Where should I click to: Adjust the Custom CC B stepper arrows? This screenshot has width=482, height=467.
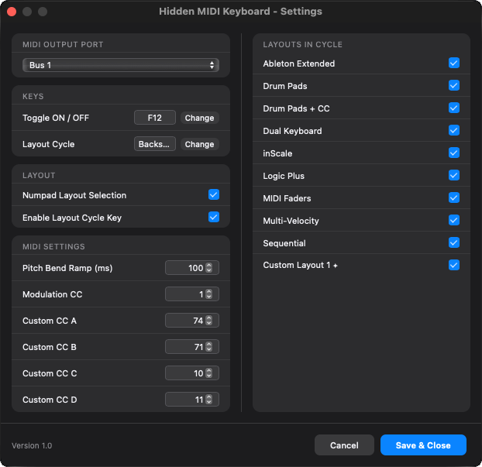pyautogui.click(x=209, y=347)
